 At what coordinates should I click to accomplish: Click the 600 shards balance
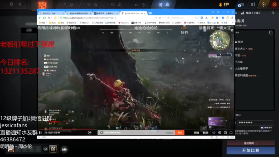(224, 5)
